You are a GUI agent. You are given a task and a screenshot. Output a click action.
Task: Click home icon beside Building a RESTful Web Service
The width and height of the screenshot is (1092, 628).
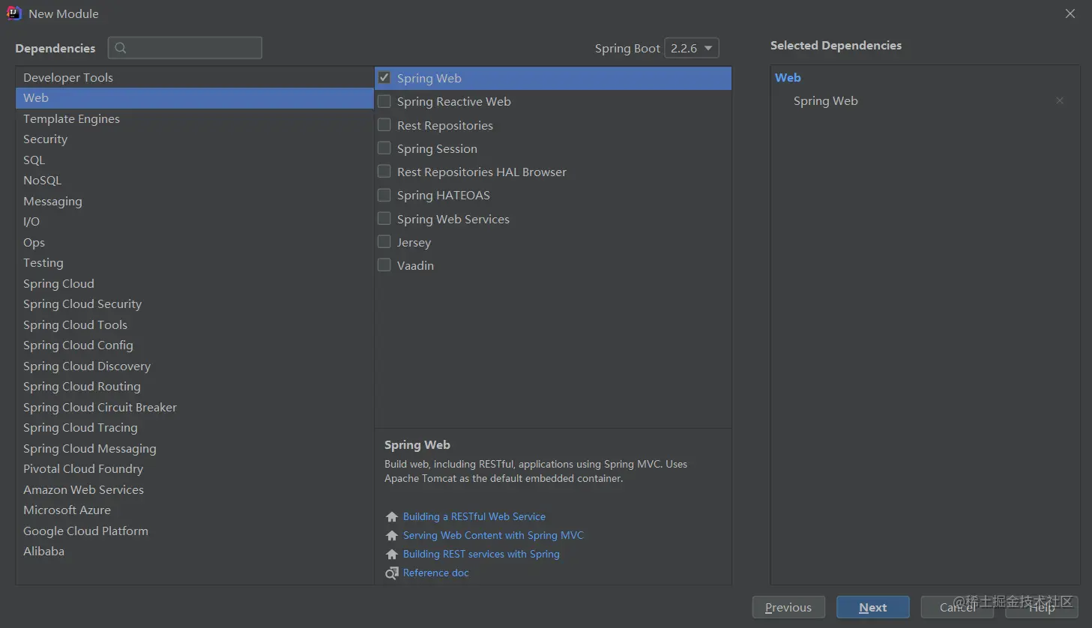[x=391, y=517]
